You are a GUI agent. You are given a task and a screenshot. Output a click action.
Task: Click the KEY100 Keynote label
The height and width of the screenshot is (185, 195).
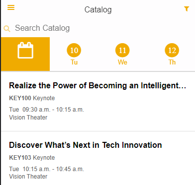pos(32,98)
